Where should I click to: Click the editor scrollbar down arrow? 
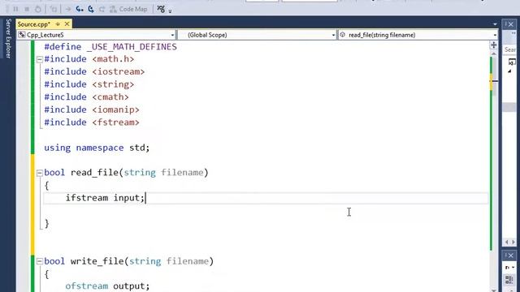click(494, 290)
